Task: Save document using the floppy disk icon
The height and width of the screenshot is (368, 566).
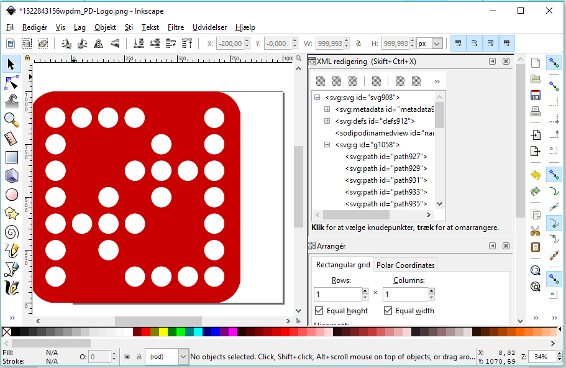Action: (x=536, y=95)
